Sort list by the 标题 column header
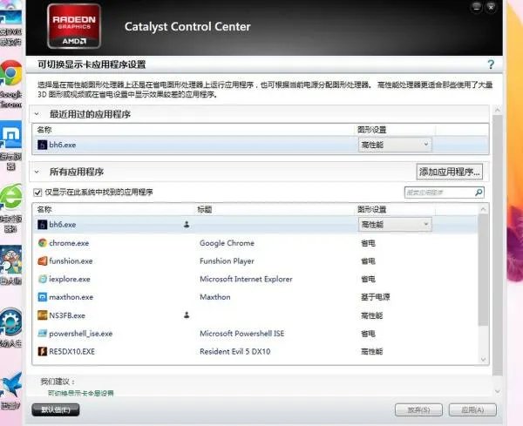Image resolution: width=523 pixels, height=426 pixels. click(206, 210)
